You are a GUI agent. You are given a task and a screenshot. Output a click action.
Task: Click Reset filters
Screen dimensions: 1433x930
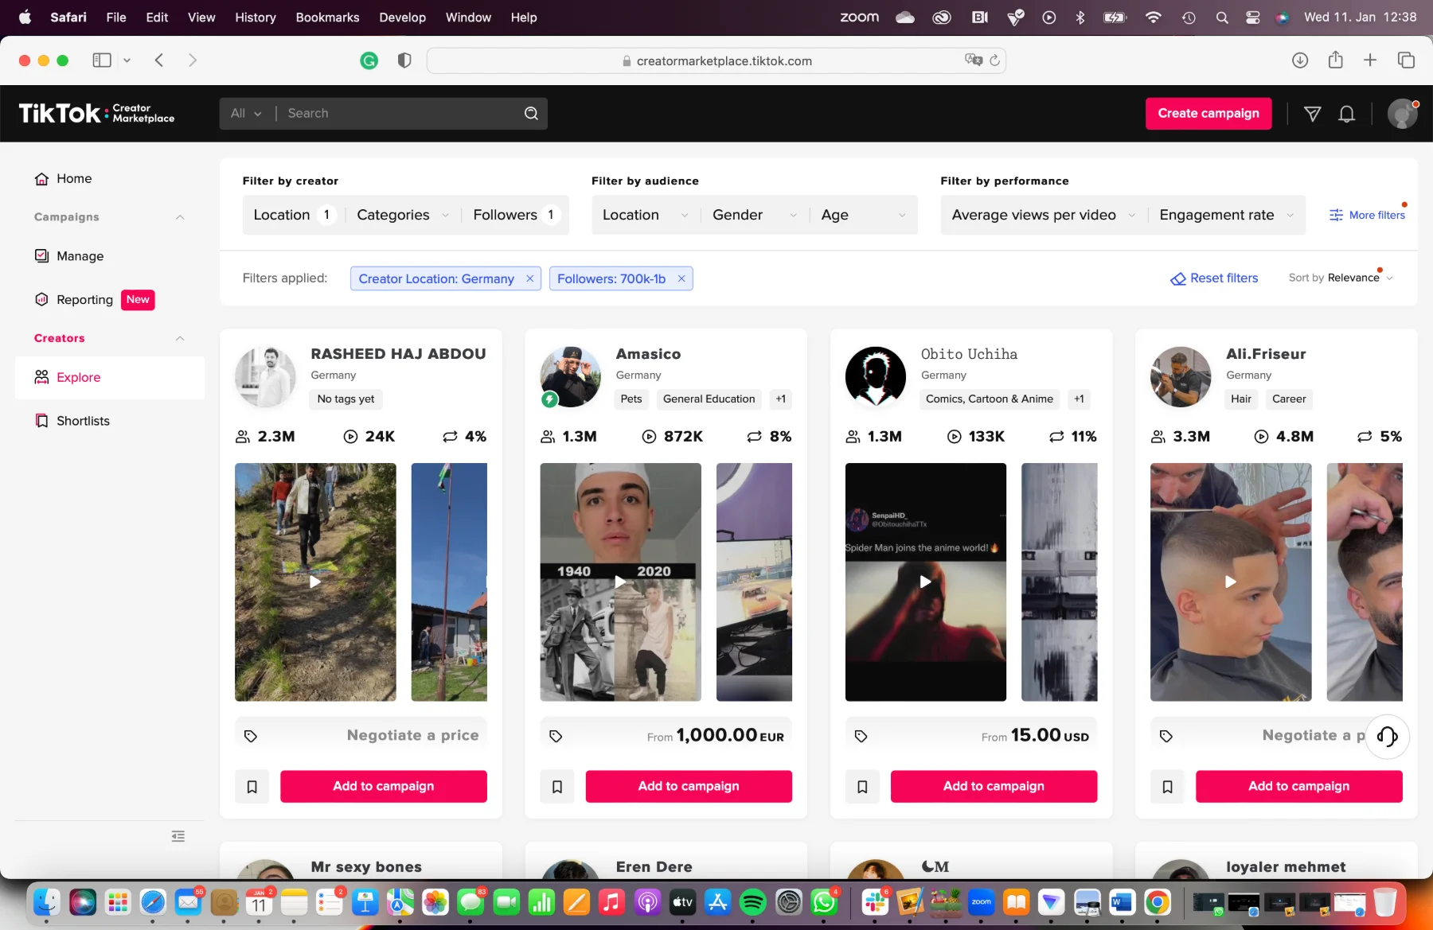point(1214,278)
